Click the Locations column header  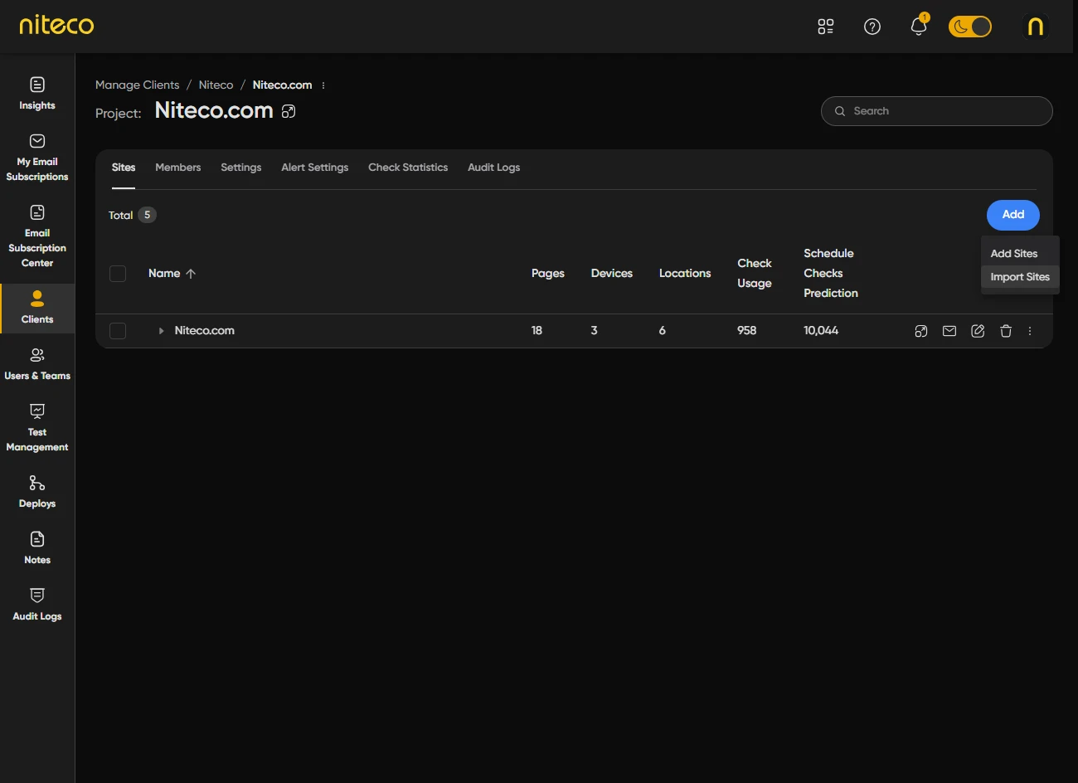[x=685, y=274]
